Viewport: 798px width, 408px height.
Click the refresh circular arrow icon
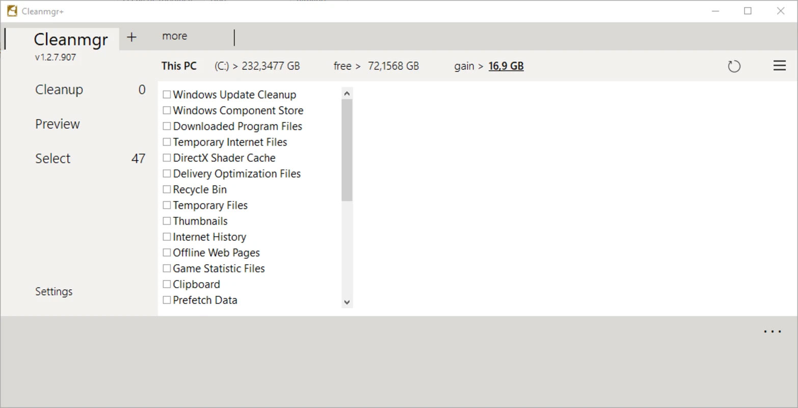(734, 66)
